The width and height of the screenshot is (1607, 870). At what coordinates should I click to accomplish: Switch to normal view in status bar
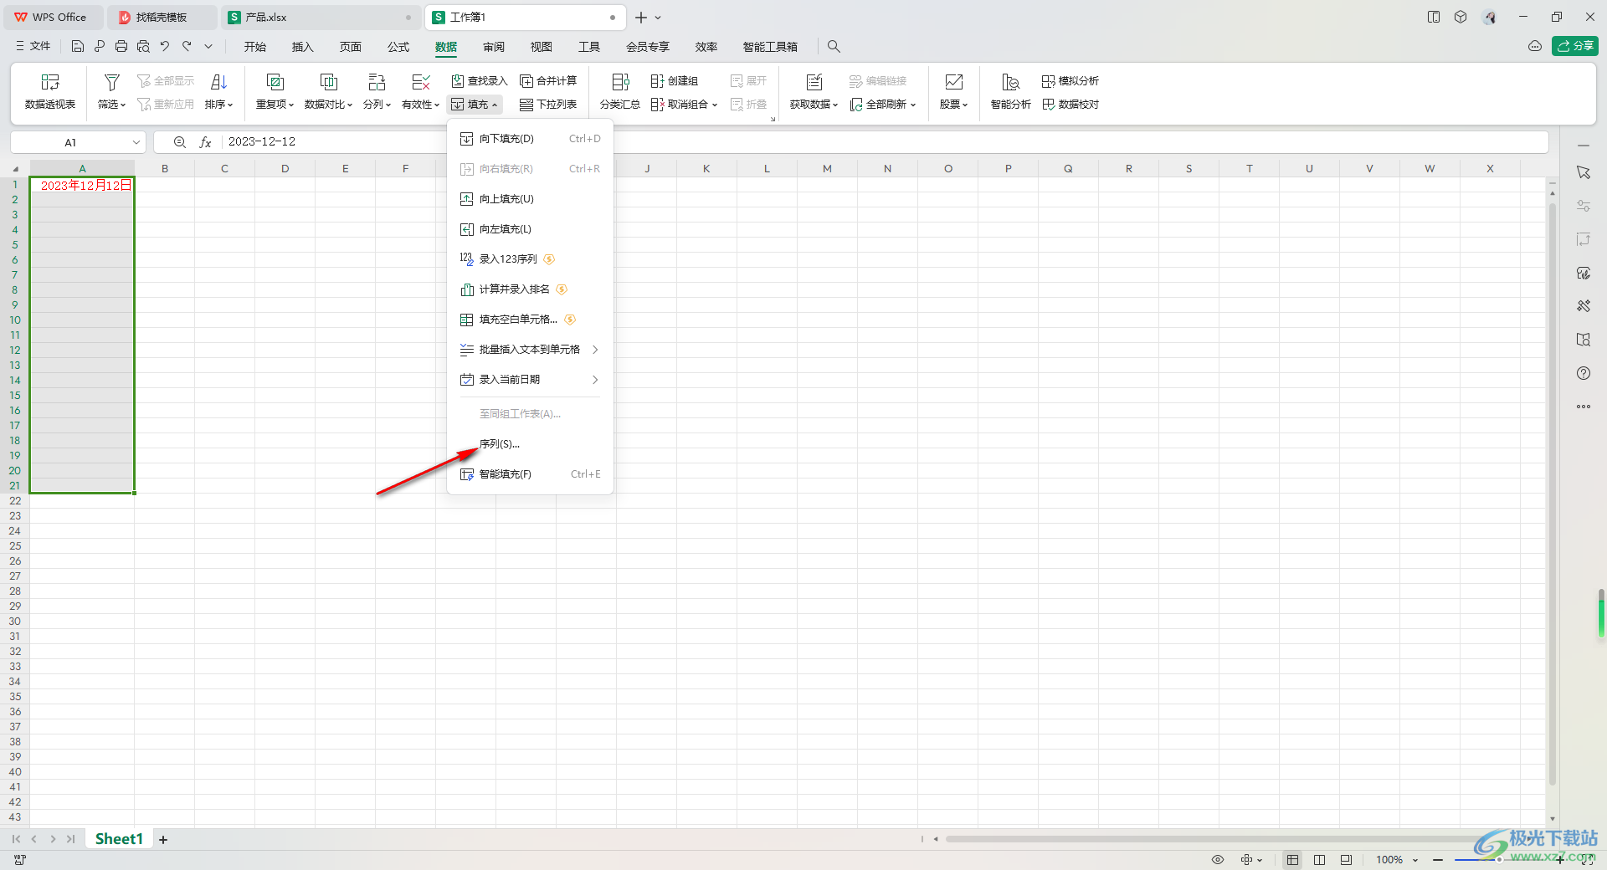pyautogui.click(x=1293, y=860)
